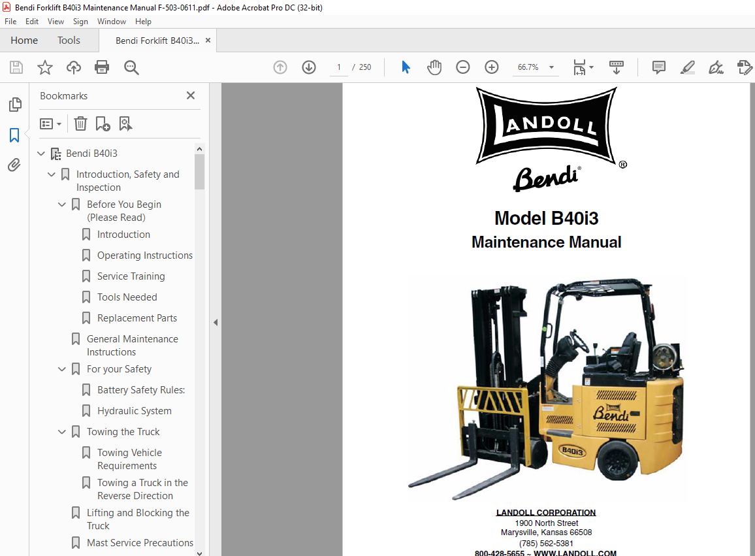Add the file to starred favorites
The width and height of the screenshot is (755, 556).
(x=45, y=67)
